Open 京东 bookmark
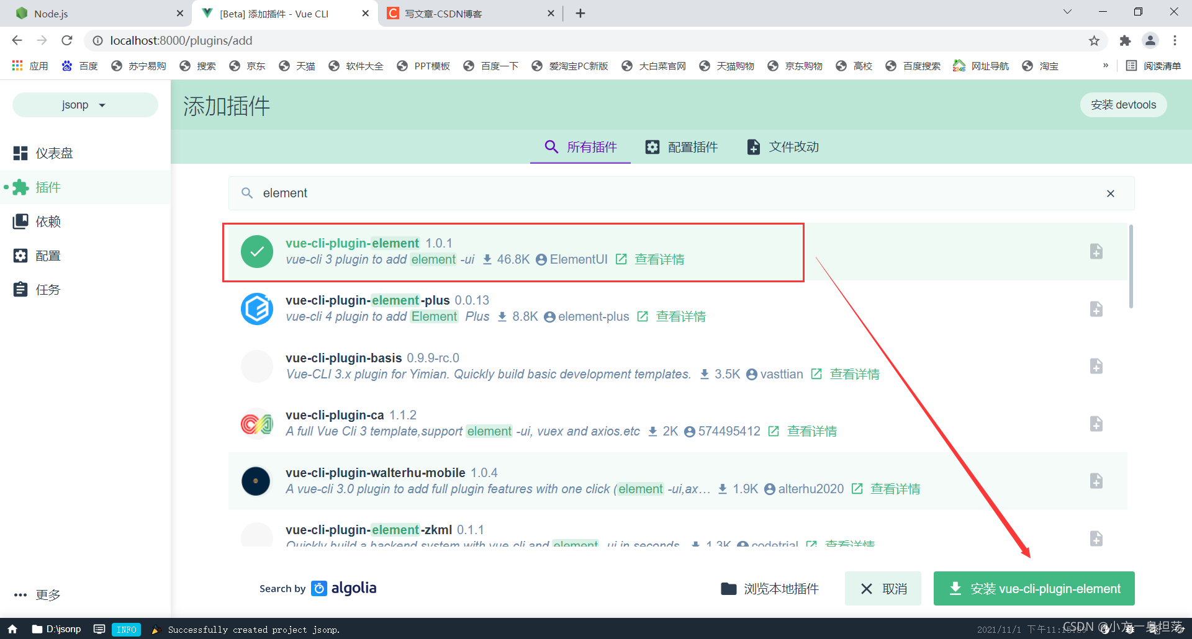Image resolution: width=1192 pixels, height=639 pixels. coord(248,66)
